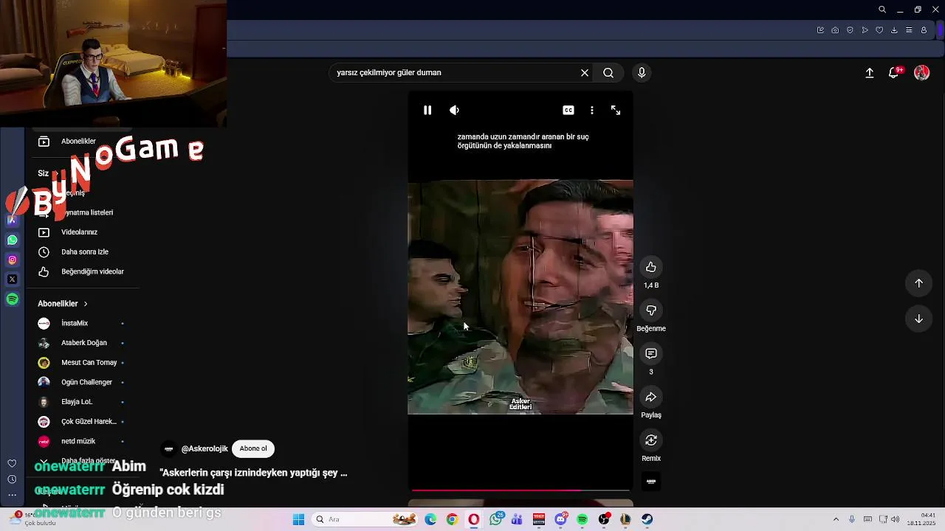
Task: Open Daha sonra izle list
Action: coord(85,252)
